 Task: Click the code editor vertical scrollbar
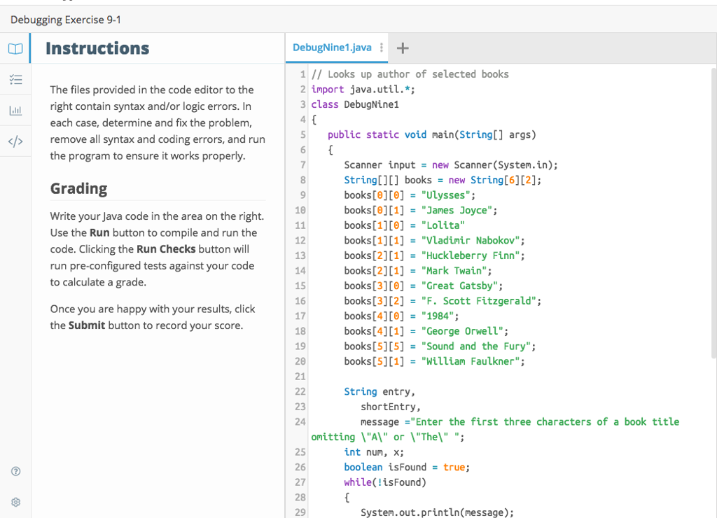click(x=713, y=210)
